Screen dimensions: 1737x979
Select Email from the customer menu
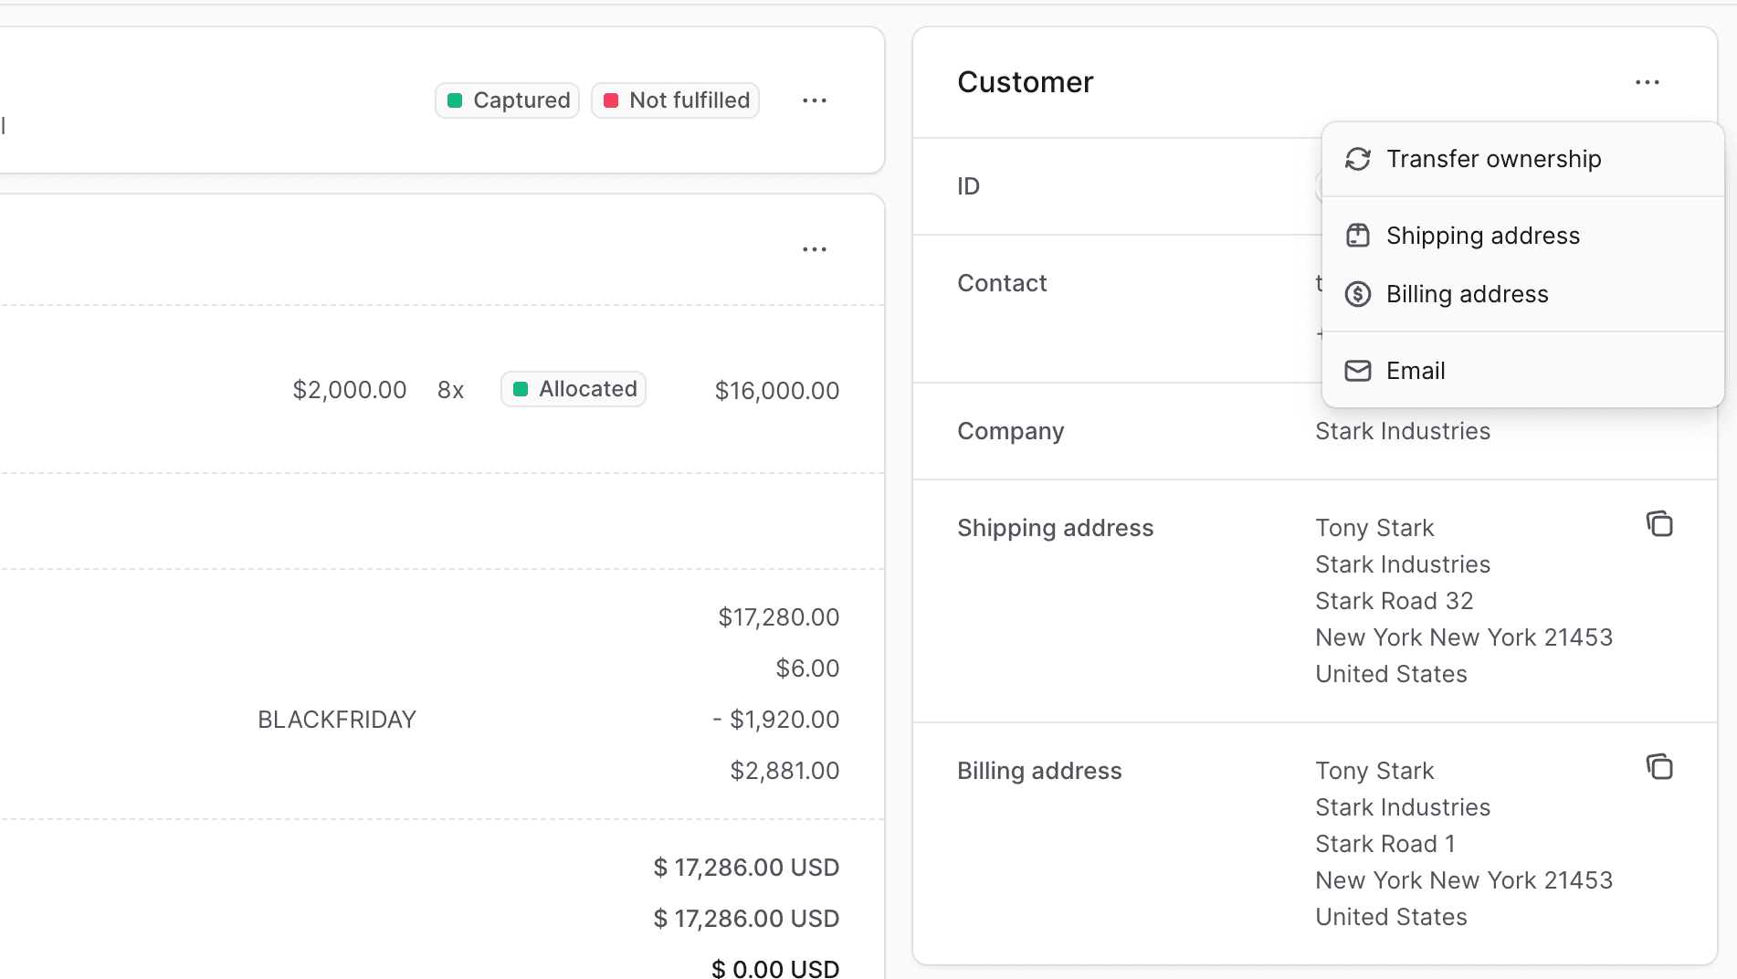[x=1416, y=371]
